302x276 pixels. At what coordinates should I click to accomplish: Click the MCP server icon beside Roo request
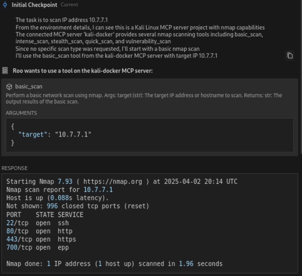[x=5, y=71]
